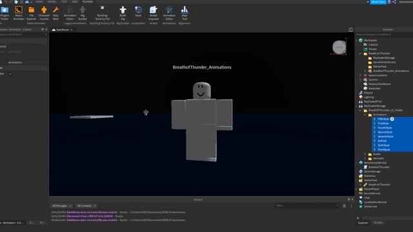Viewport: 413px width, 232px height.
Task: Focus the Explorer filter workspace field
Action: coord(384,34)
